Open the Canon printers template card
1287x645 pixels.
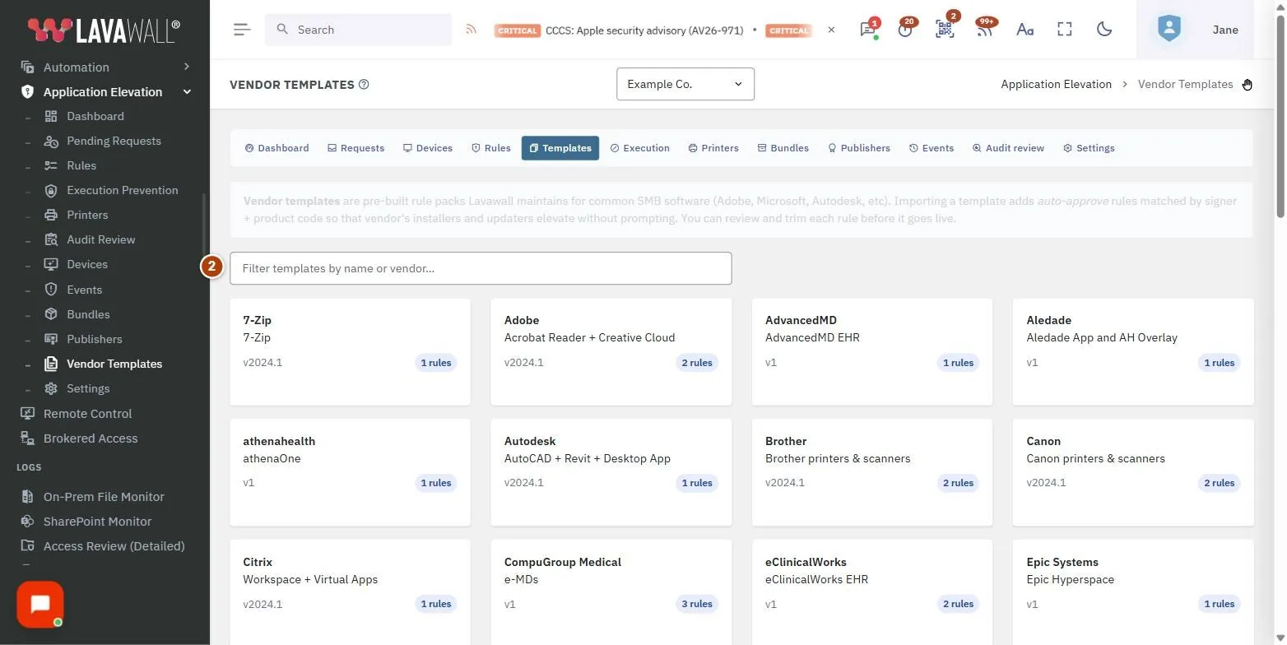point(1133,473)
